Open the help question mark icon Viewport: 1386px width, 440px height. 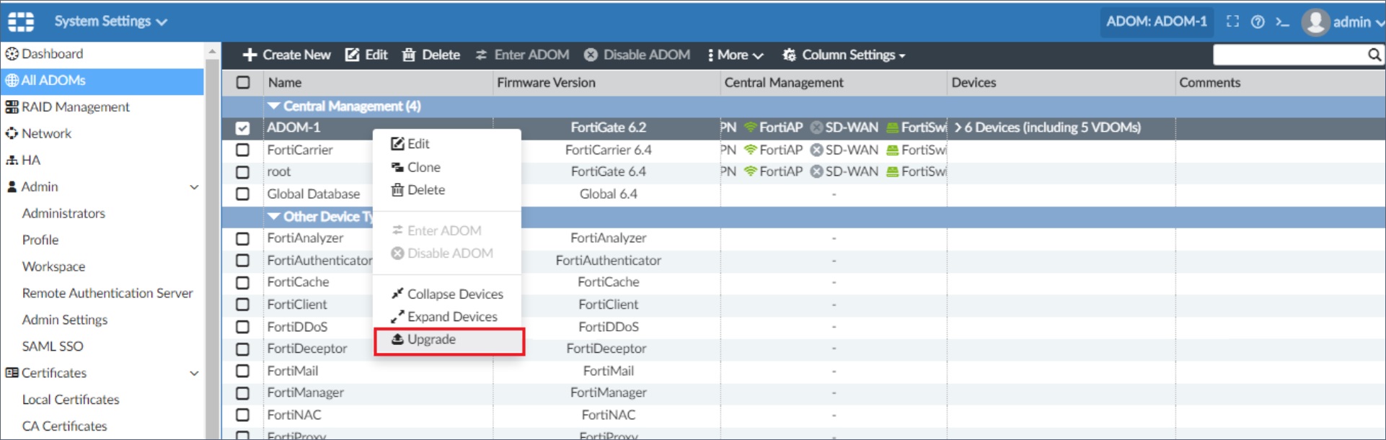pos(1258,22)
